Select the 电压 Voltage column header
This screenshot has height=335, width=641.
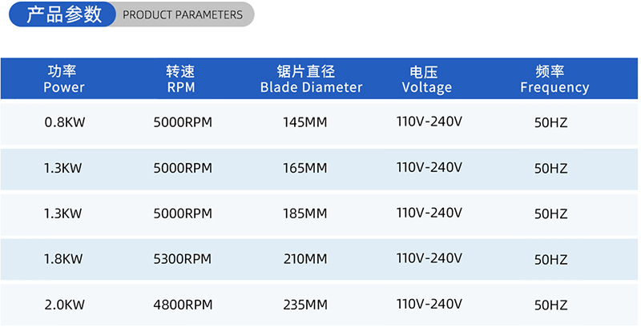coord(426,79)
